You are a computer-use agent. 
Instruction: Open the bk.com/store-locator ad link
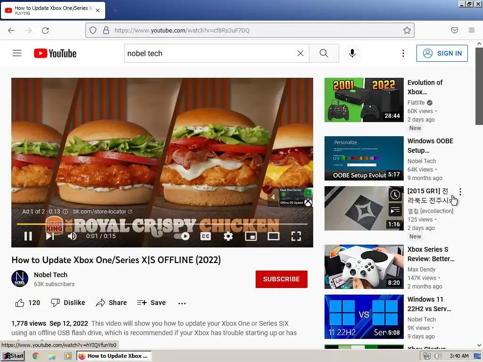click(x=102, y=212)
